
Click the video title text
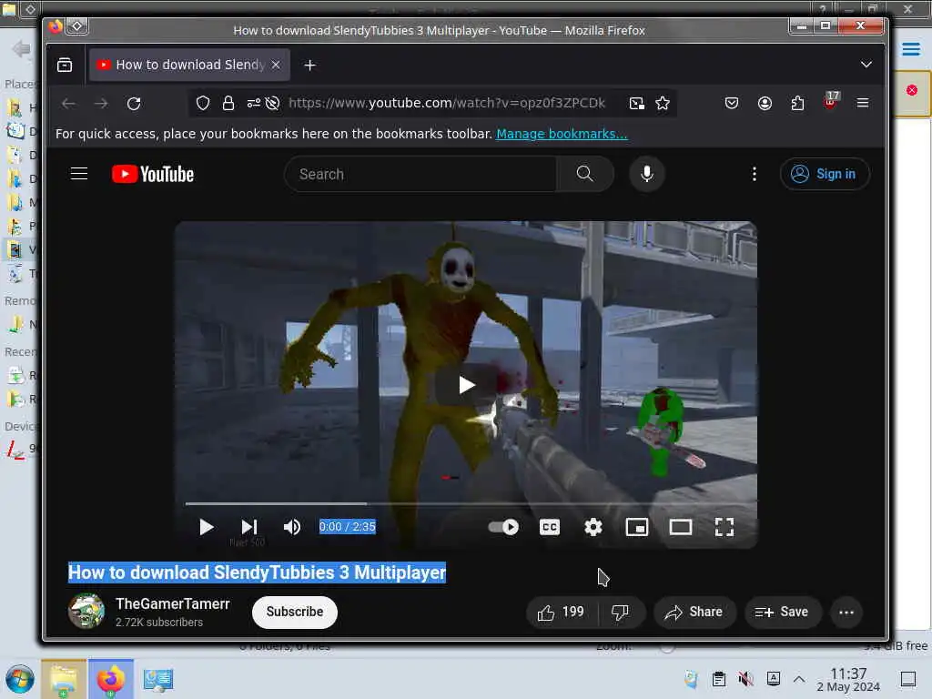(x=257, y=572)
